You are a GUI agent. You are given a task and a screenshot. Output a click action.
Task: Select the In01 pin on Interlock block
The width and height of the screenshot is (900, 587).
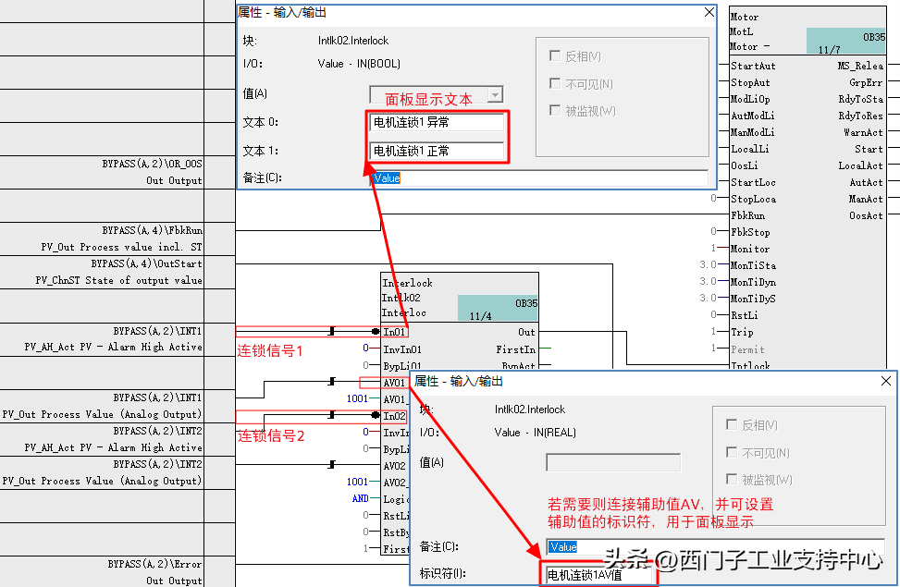[395, 332]
